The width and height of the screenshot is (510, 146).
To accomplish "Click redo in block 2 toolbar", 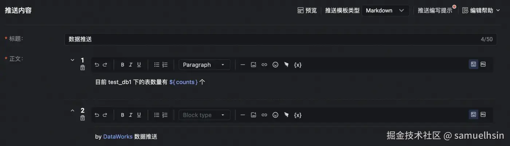I will [105, 115].
